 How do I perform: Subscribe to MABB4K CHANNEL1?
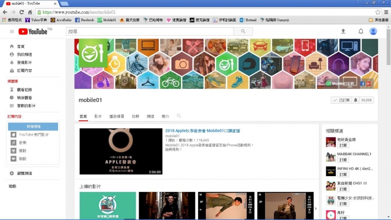click(x=343, y=160)
